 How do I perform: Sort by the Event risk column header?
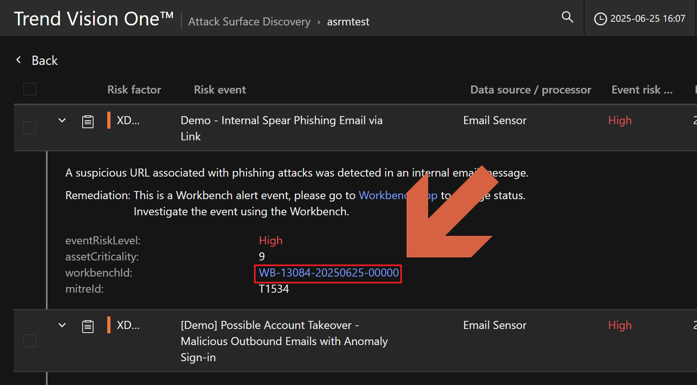[642, 89]
